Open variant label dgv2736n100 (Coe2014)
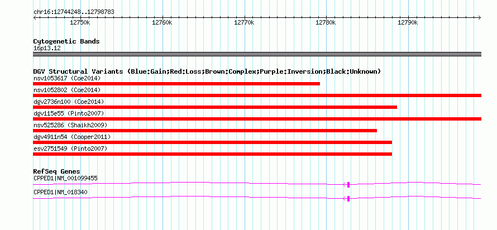Screen dimensions: 497x230 [69, 102]
